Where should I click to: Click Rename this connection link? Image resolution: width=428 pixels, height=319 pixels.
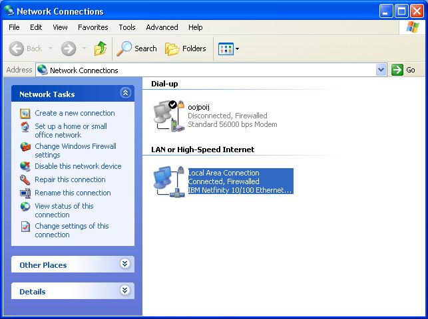coord(73,193)
